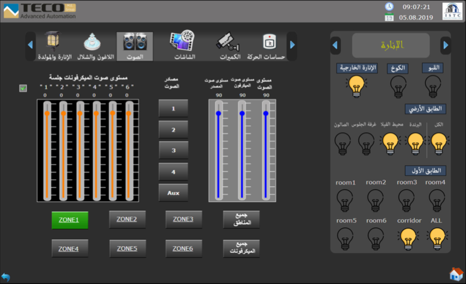Toggle the room1 light bulb
Image resolution: width=466 pixels, height=284 pixels.
point(345,199)
